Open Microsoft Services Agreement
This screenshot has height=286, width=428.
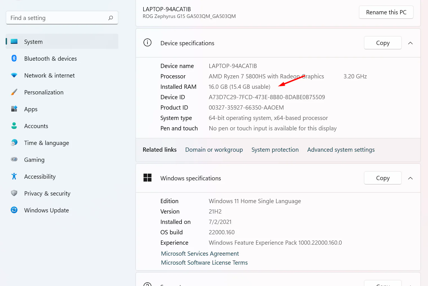[x=200, y=254]
